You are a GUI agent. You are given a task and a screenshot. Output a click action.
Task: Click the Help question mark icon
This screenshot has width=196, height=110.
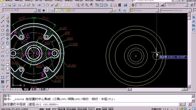coord(125,5)
